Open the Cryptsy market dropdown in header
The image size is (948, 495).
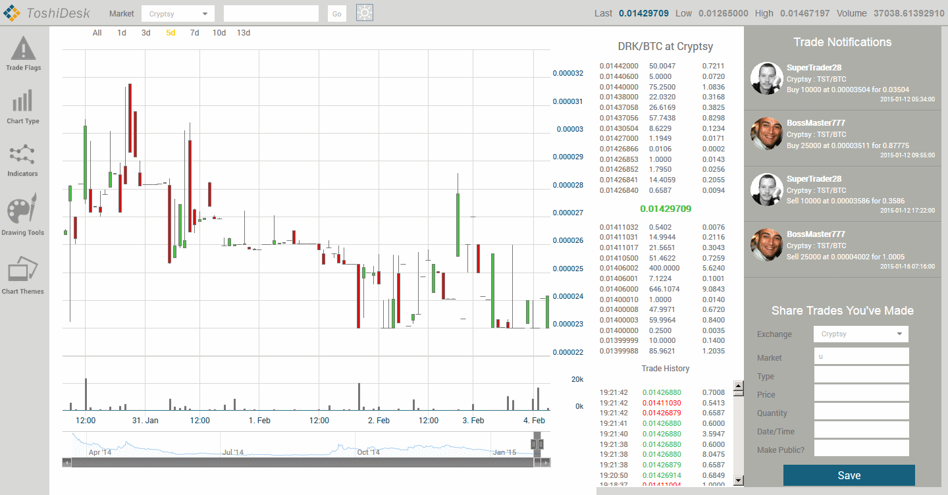pos(178,14)
